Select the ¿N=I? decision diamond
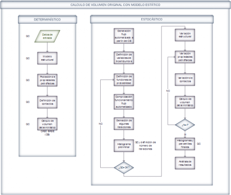This screenshot has width=231, height=195. [185, 125]
